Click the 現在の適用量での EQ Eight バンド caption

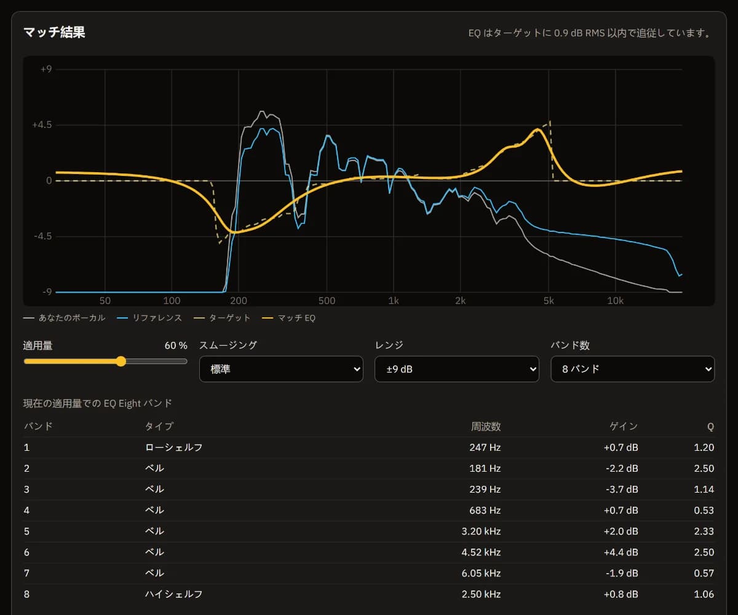coord(98,403)
